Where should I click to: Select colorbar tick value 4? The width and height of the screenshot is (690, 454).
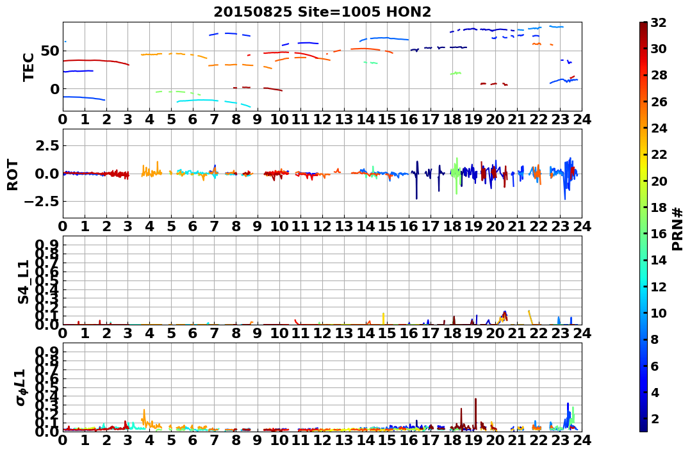pyautogui.click(x=655, y=392)
